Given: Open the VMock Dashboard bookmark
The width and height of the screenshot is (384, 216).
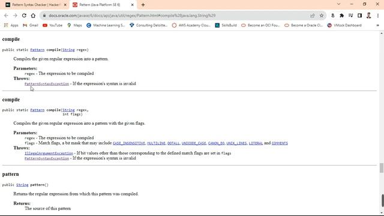Looking at the screenshot, I should (x=344, y=25).
